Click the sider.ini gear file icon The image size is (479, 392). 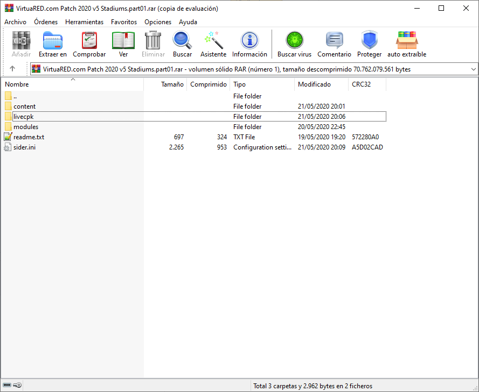pos(8,147)
